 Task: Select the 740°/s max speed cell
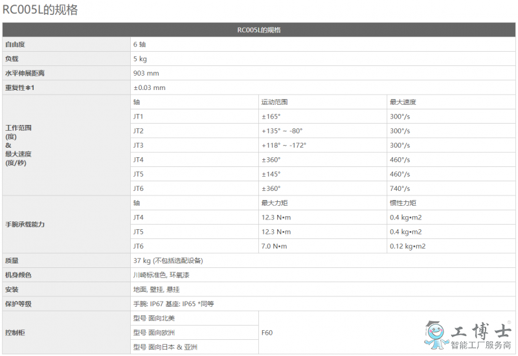(400, 188)
